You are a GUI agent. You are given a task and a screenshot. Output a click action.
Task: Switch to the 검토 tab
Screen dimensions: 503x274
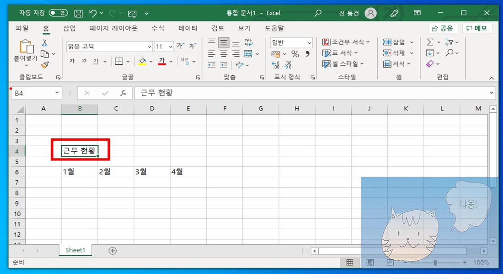click(218, 28)
